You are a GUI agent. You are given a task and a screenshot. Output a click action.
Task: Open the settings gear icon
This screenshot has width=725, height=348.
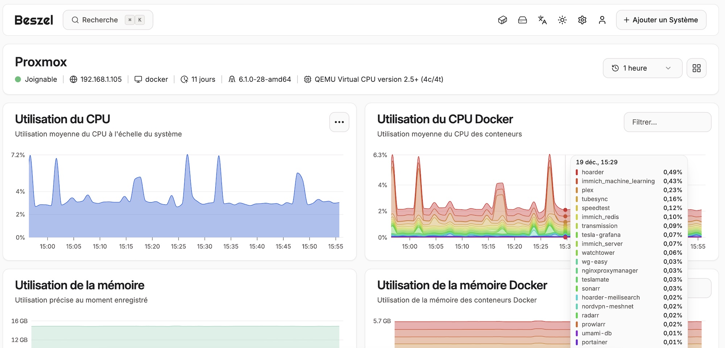[582, 20]
